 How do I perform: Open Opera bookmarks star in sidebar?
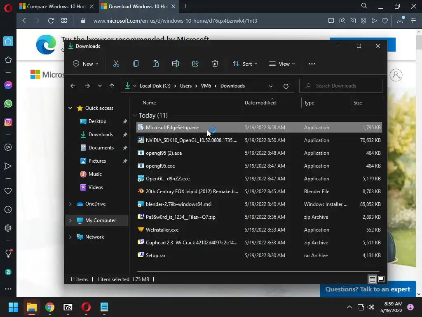click(x=8, y=60)
